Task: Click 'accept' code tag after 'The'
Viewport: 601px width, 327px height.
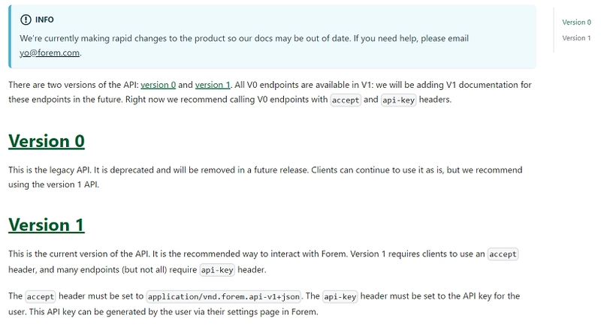Action: (x=41, y=297)
